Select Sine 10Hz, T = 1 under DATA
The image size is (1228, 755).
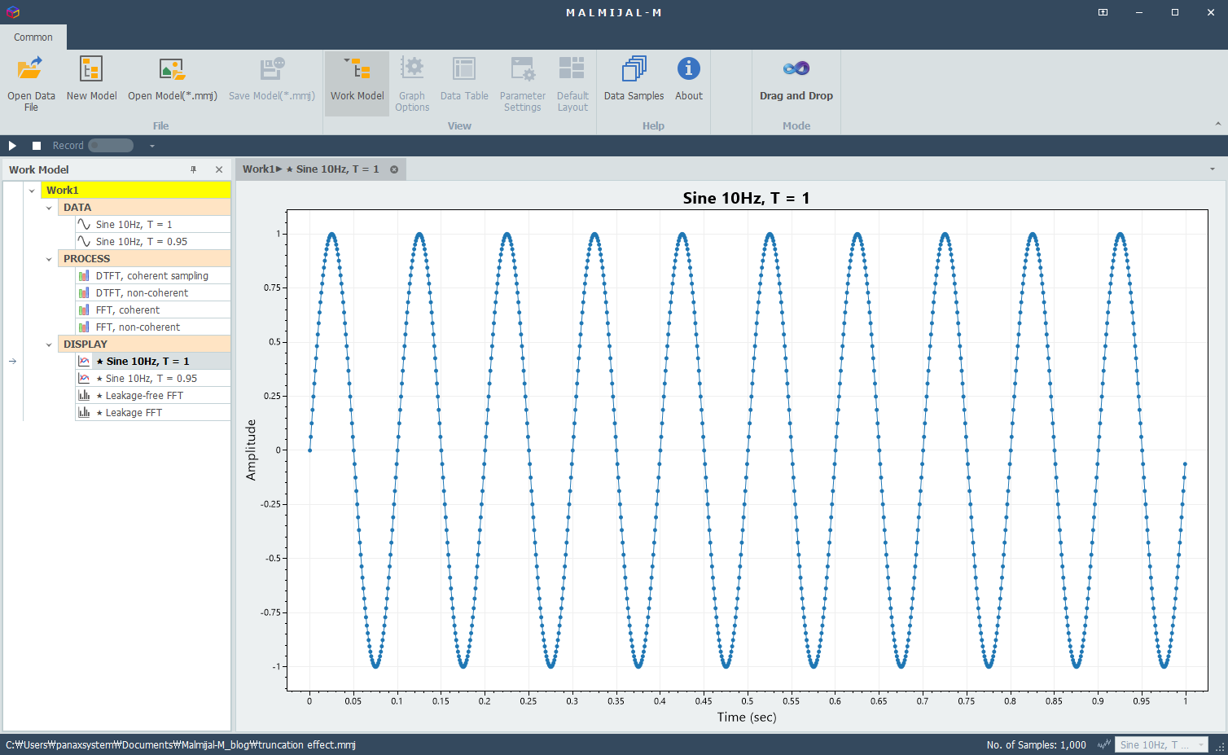(x=153, y=225)
